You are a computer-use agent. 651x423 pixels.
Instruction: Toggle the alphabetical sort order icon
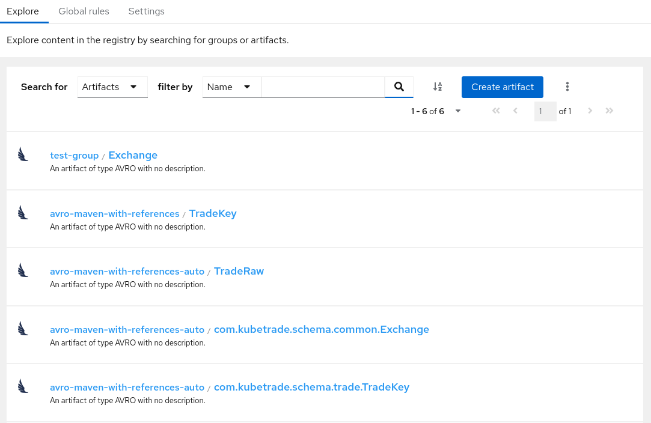438,87
